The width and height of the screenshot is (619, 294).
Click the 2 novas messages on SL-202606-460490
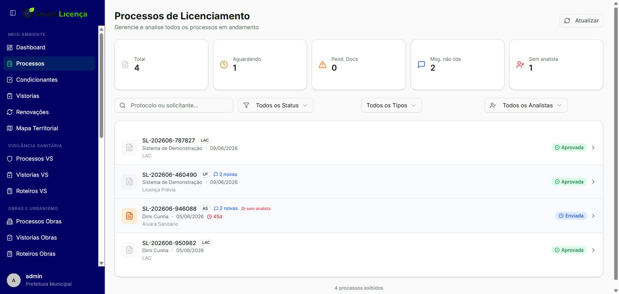point(225,174)
